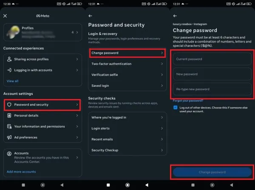Open Security Checkup
The image size is (255, 190).
(127, 150)
